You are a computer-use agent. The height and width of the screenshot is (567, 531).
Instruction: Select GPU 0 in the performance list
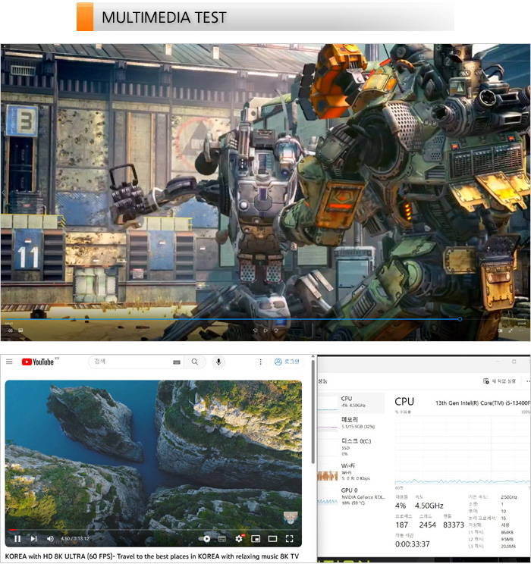[350, 494]
